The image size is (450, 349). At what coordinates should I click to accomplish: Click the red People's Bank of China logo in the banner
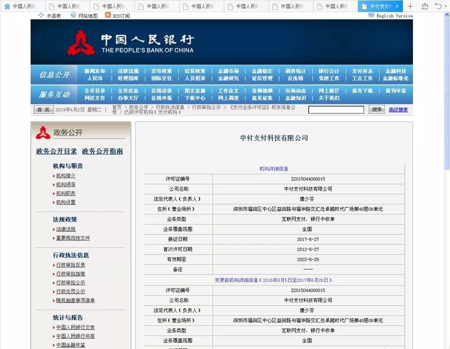tap(81, 43)
